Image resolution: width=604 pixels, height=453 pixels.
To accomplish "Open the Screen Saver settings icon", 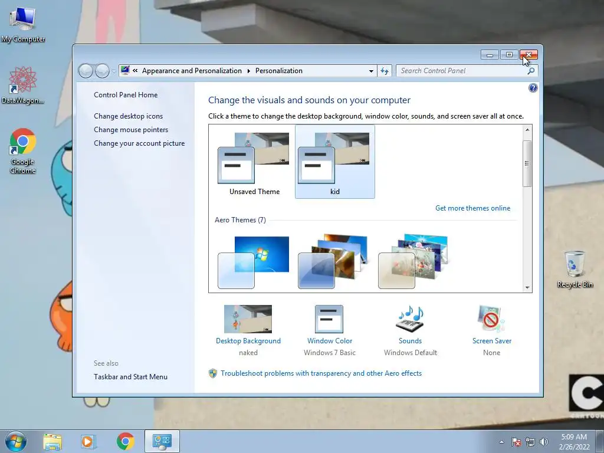I will coord(491,319).
